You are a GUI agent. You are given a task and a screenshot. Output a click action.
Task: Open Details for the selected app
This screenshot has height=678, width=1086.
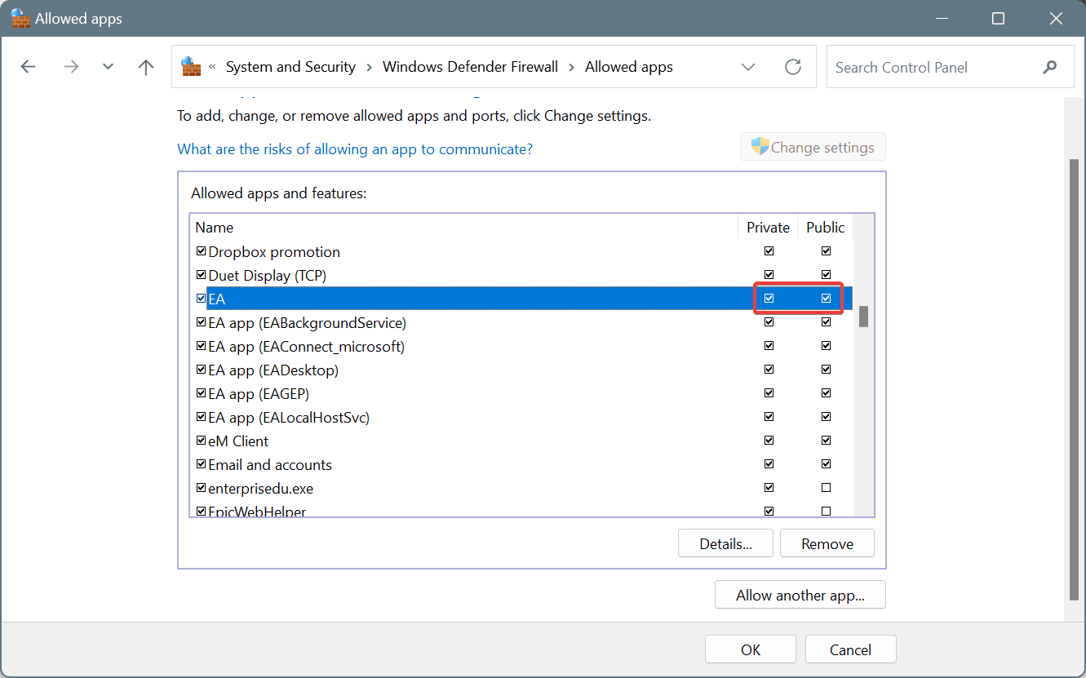tap(725, 543)
